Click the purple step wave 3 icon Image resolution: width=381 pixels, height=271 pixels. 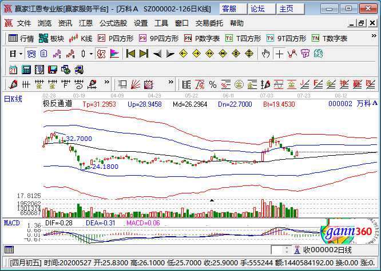click(x=57, y=54)
